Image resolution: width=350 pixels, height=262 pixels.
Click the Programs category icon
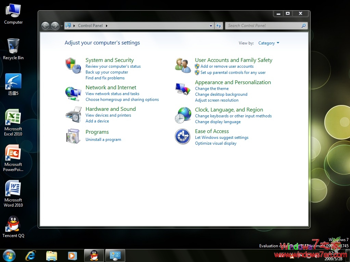pyautogui.click(x=73, y=136)
